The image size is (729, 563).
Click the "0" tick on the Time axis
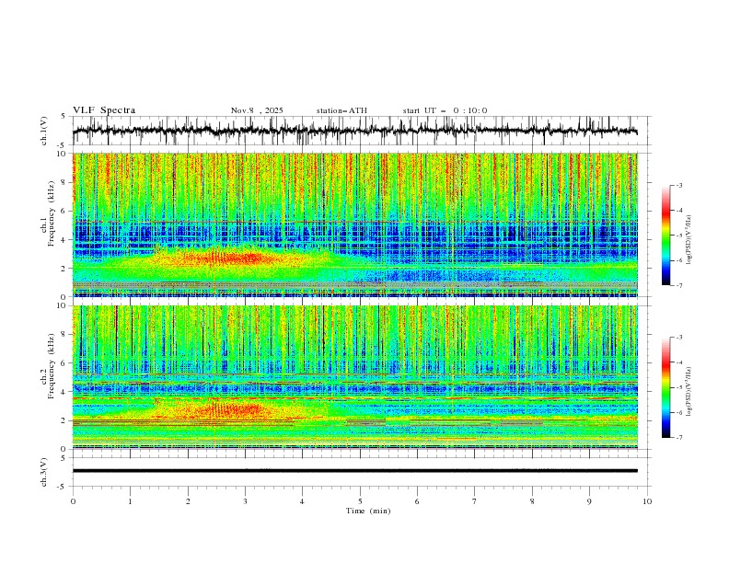(73, 501)
